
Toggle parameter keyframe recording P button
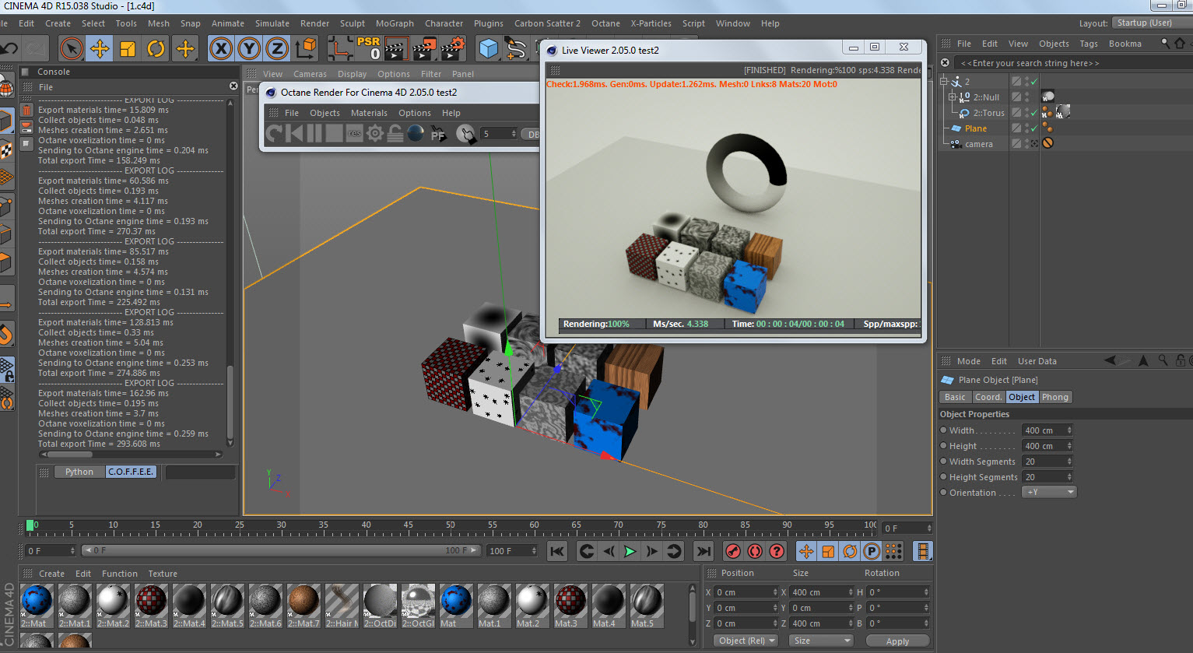[872, 551]
